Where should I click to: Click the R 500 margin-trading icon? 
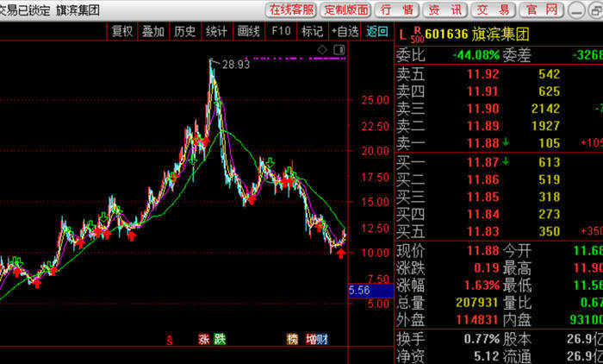416,35
